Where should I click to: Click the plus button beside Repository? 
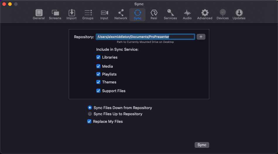click(201, 37)
